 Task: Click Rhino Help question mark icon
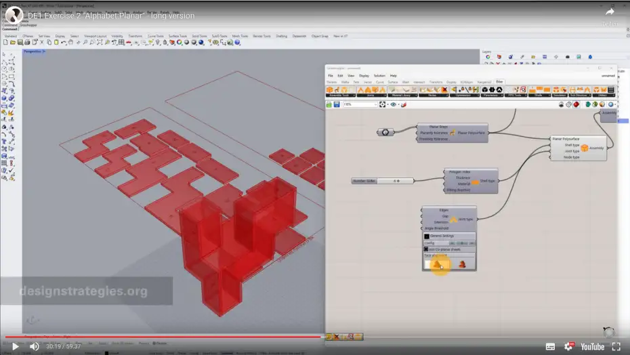238,42
